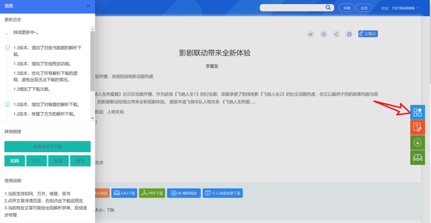Viewport: 431px width, 223px height.
Task: Click 1.2版本,修复了万方的解析下载 entry
Action: [x=44, y=114]
